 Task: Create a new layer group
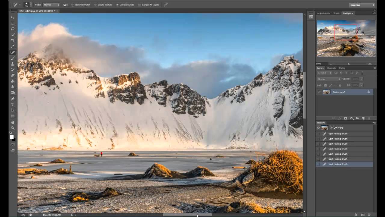tap(357, 118)
